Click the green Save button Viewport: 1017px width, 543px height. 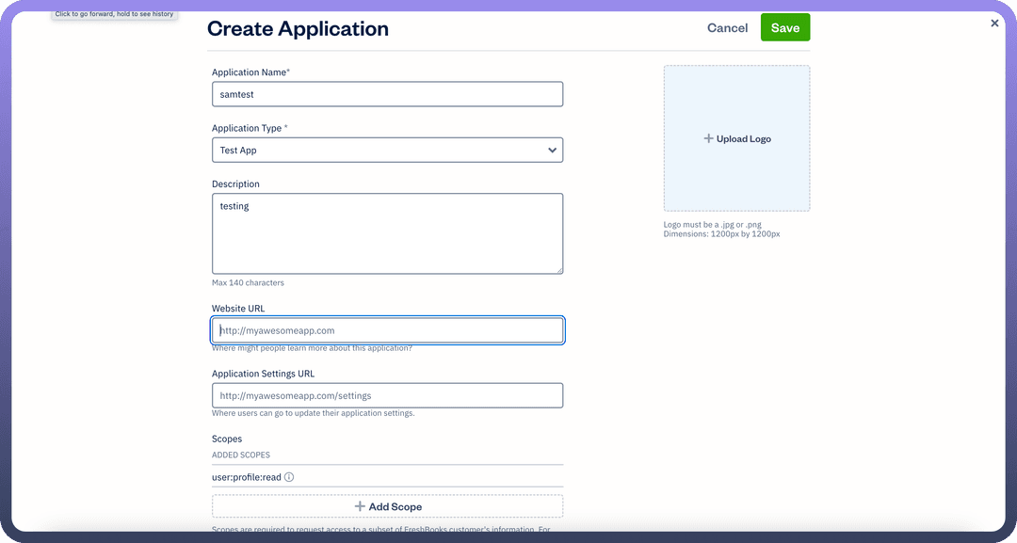tap(784, 27)
